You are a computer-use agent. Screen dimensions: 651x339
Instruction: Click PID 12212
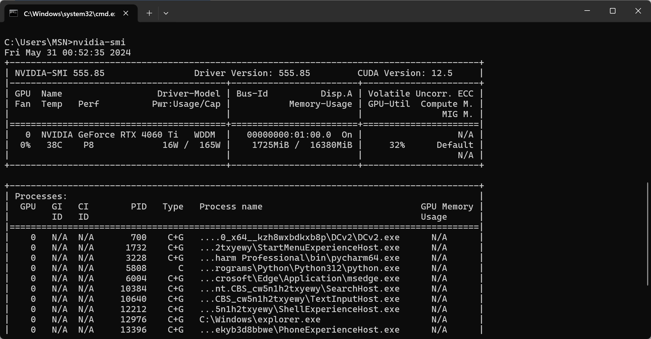pos(133,309)
